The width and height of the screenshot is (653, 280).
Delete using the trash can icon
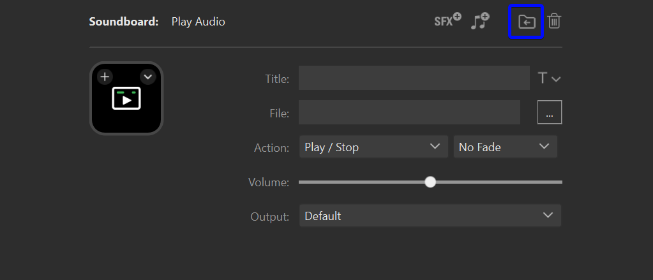click(x=554, y=21)
